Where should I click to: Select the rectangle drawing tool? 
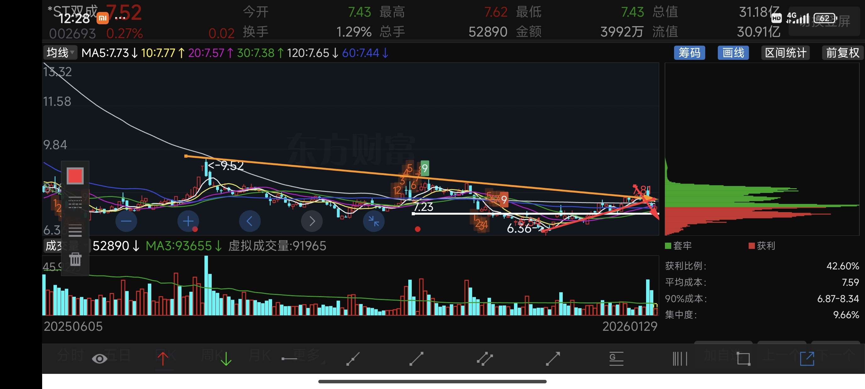pos(743,359)
